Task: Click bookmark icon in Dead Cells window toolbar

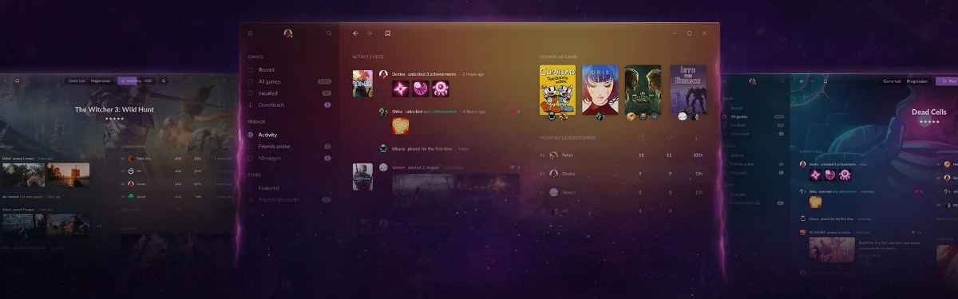Action: click(825, 81)
